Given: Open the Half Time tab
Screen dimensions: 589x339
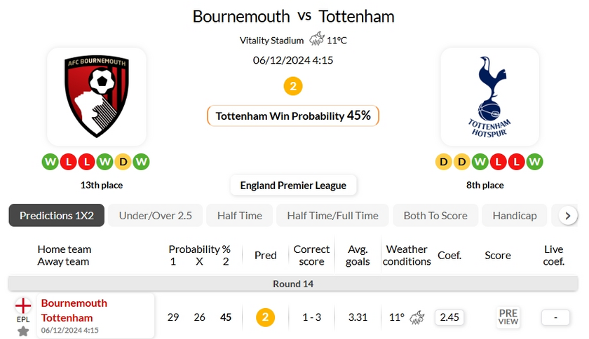Looking at the screenshot, I should click(239, 216).
